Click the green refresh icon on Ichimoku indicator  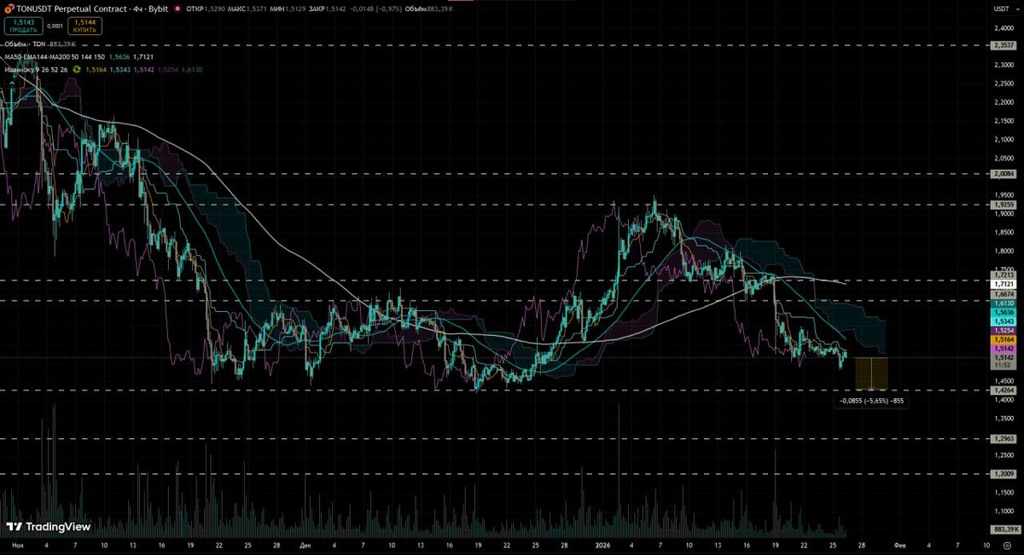pos(76,69)
